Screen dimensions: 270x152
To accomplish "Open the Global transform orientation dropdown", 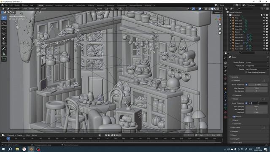I will tap(100, 8).
